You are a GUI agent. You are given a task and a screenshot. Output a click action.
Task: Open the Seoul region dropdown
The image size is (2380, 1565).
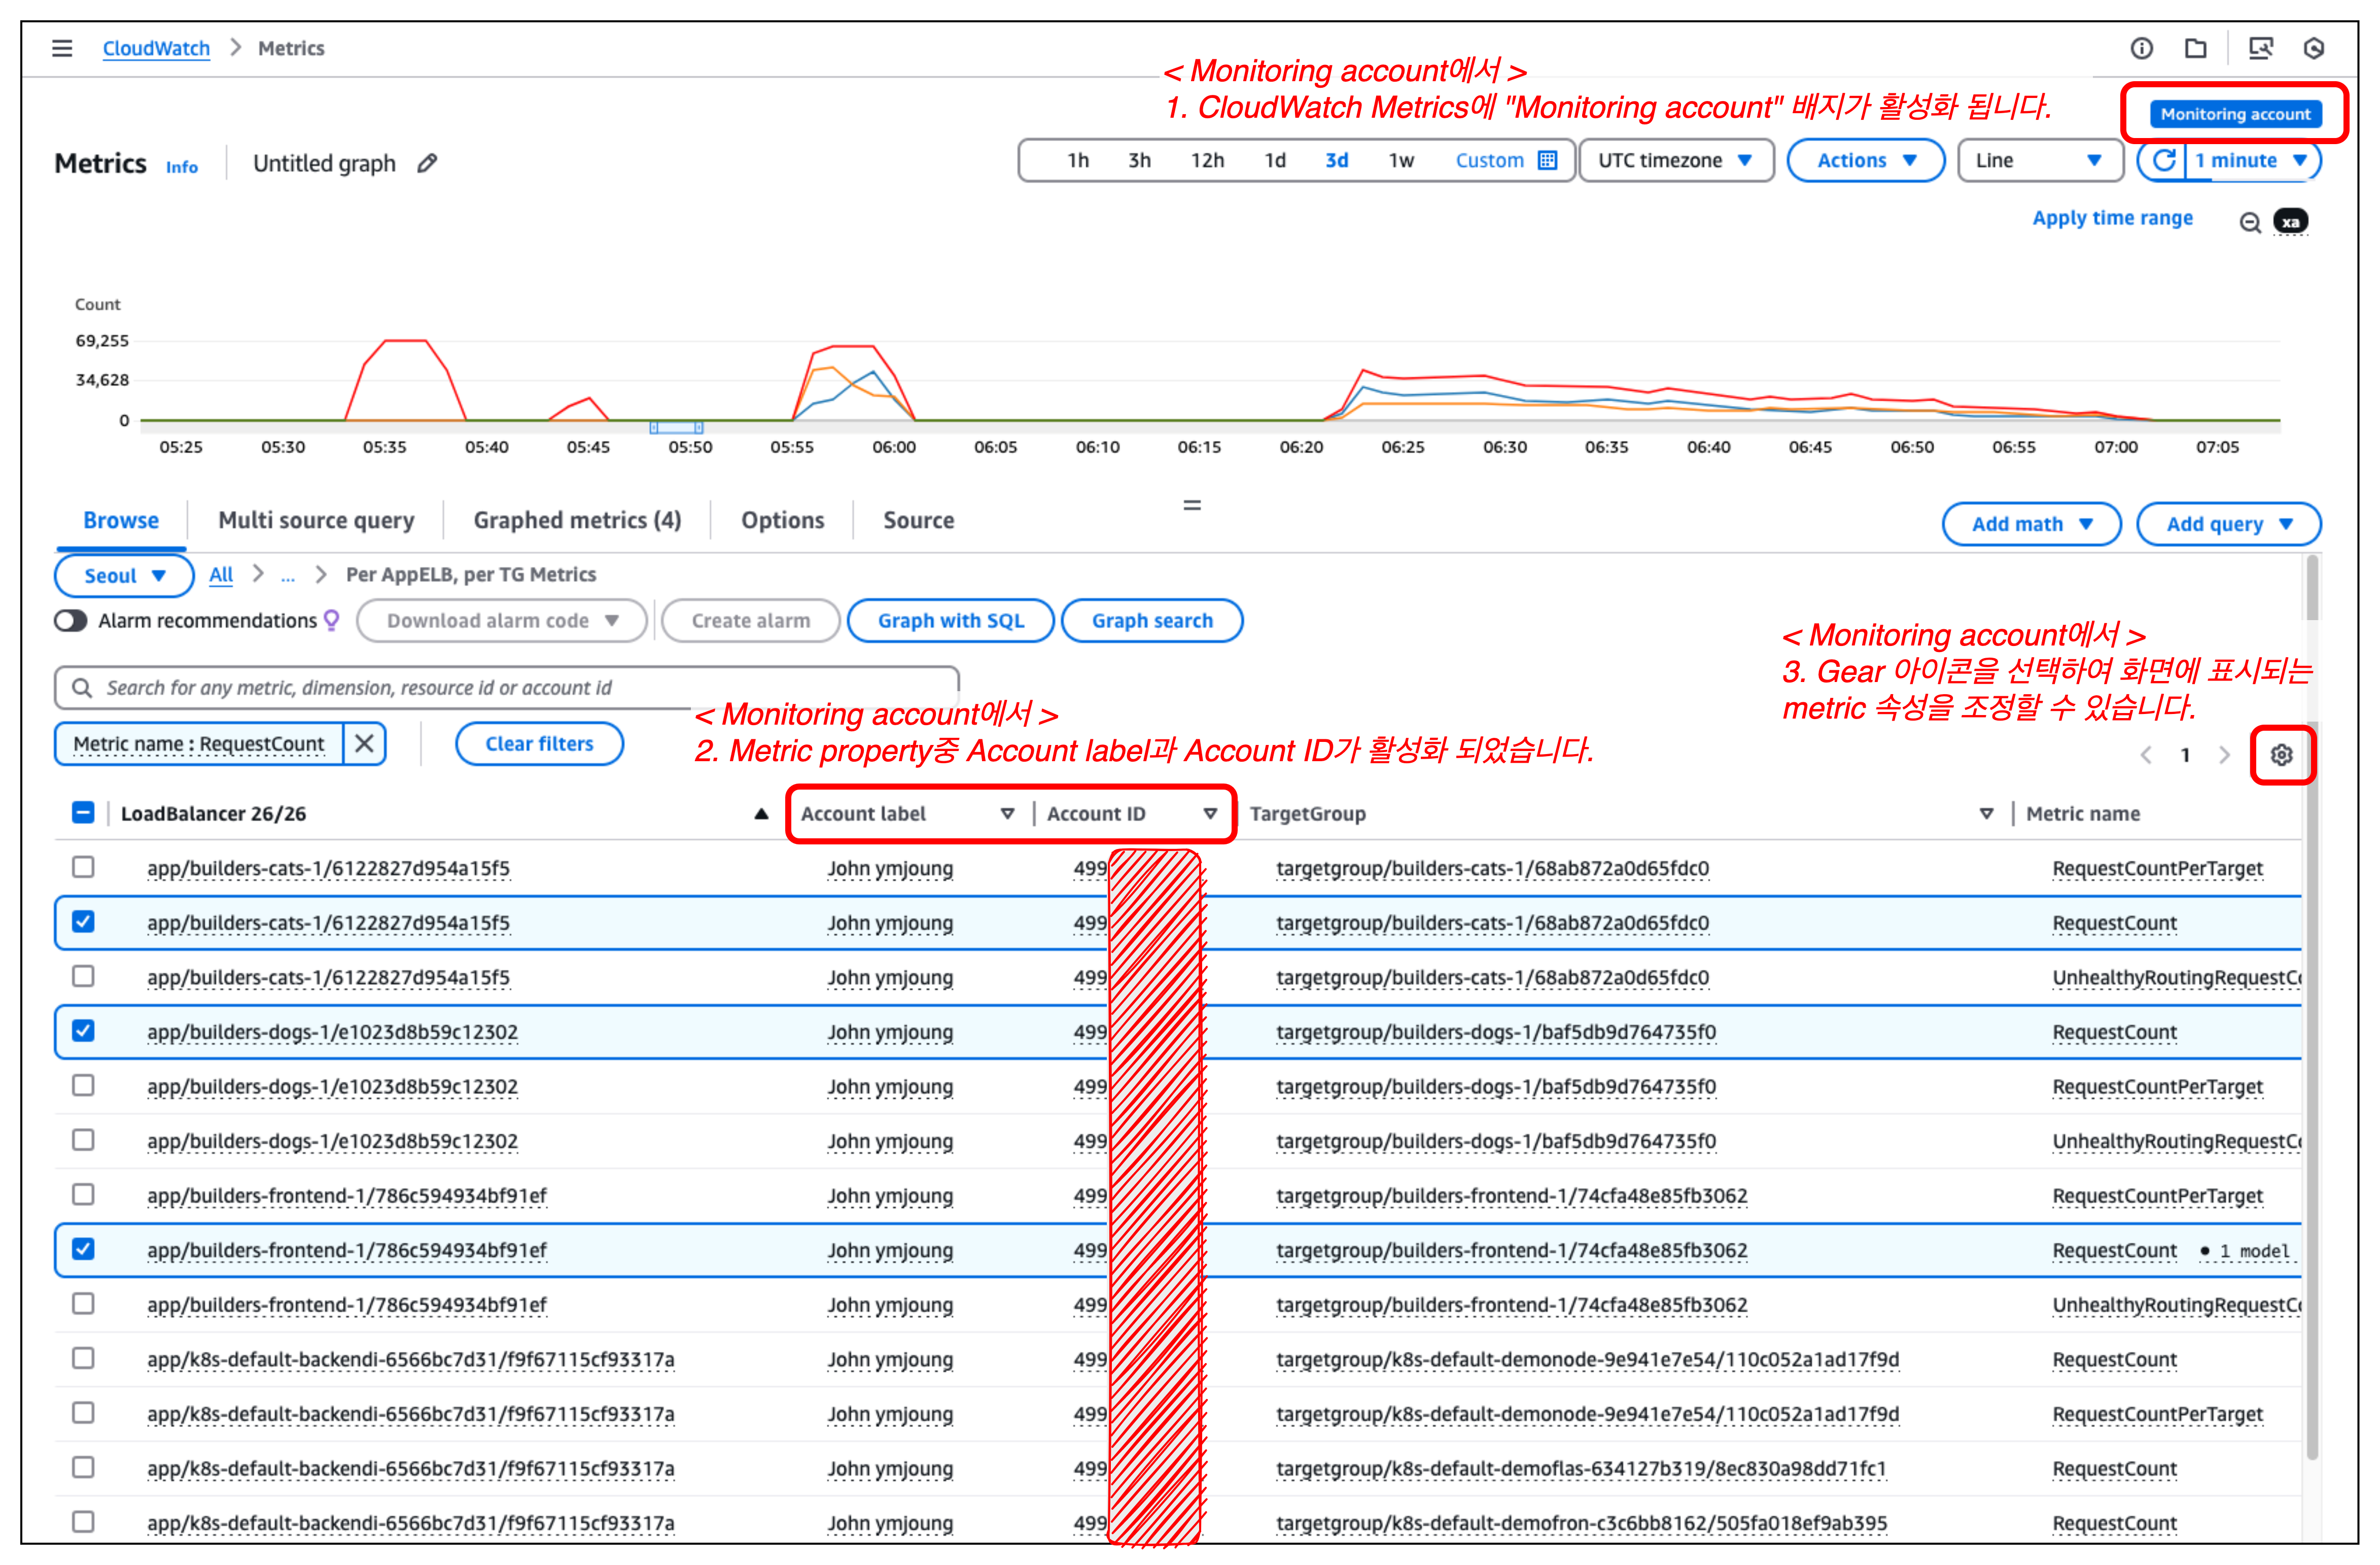click(124, 575)
